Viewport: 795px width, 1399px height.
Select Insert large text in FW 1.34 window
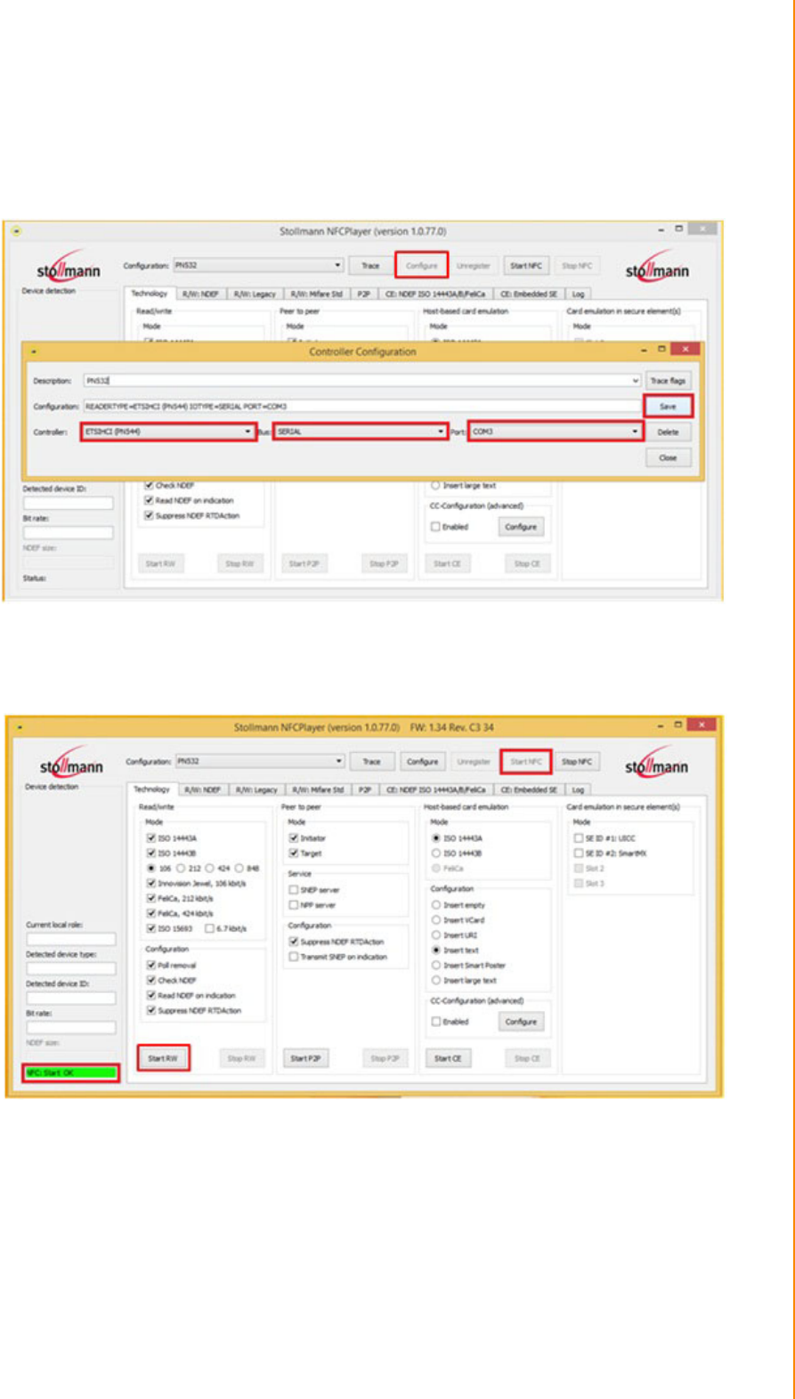coord(436,980)
